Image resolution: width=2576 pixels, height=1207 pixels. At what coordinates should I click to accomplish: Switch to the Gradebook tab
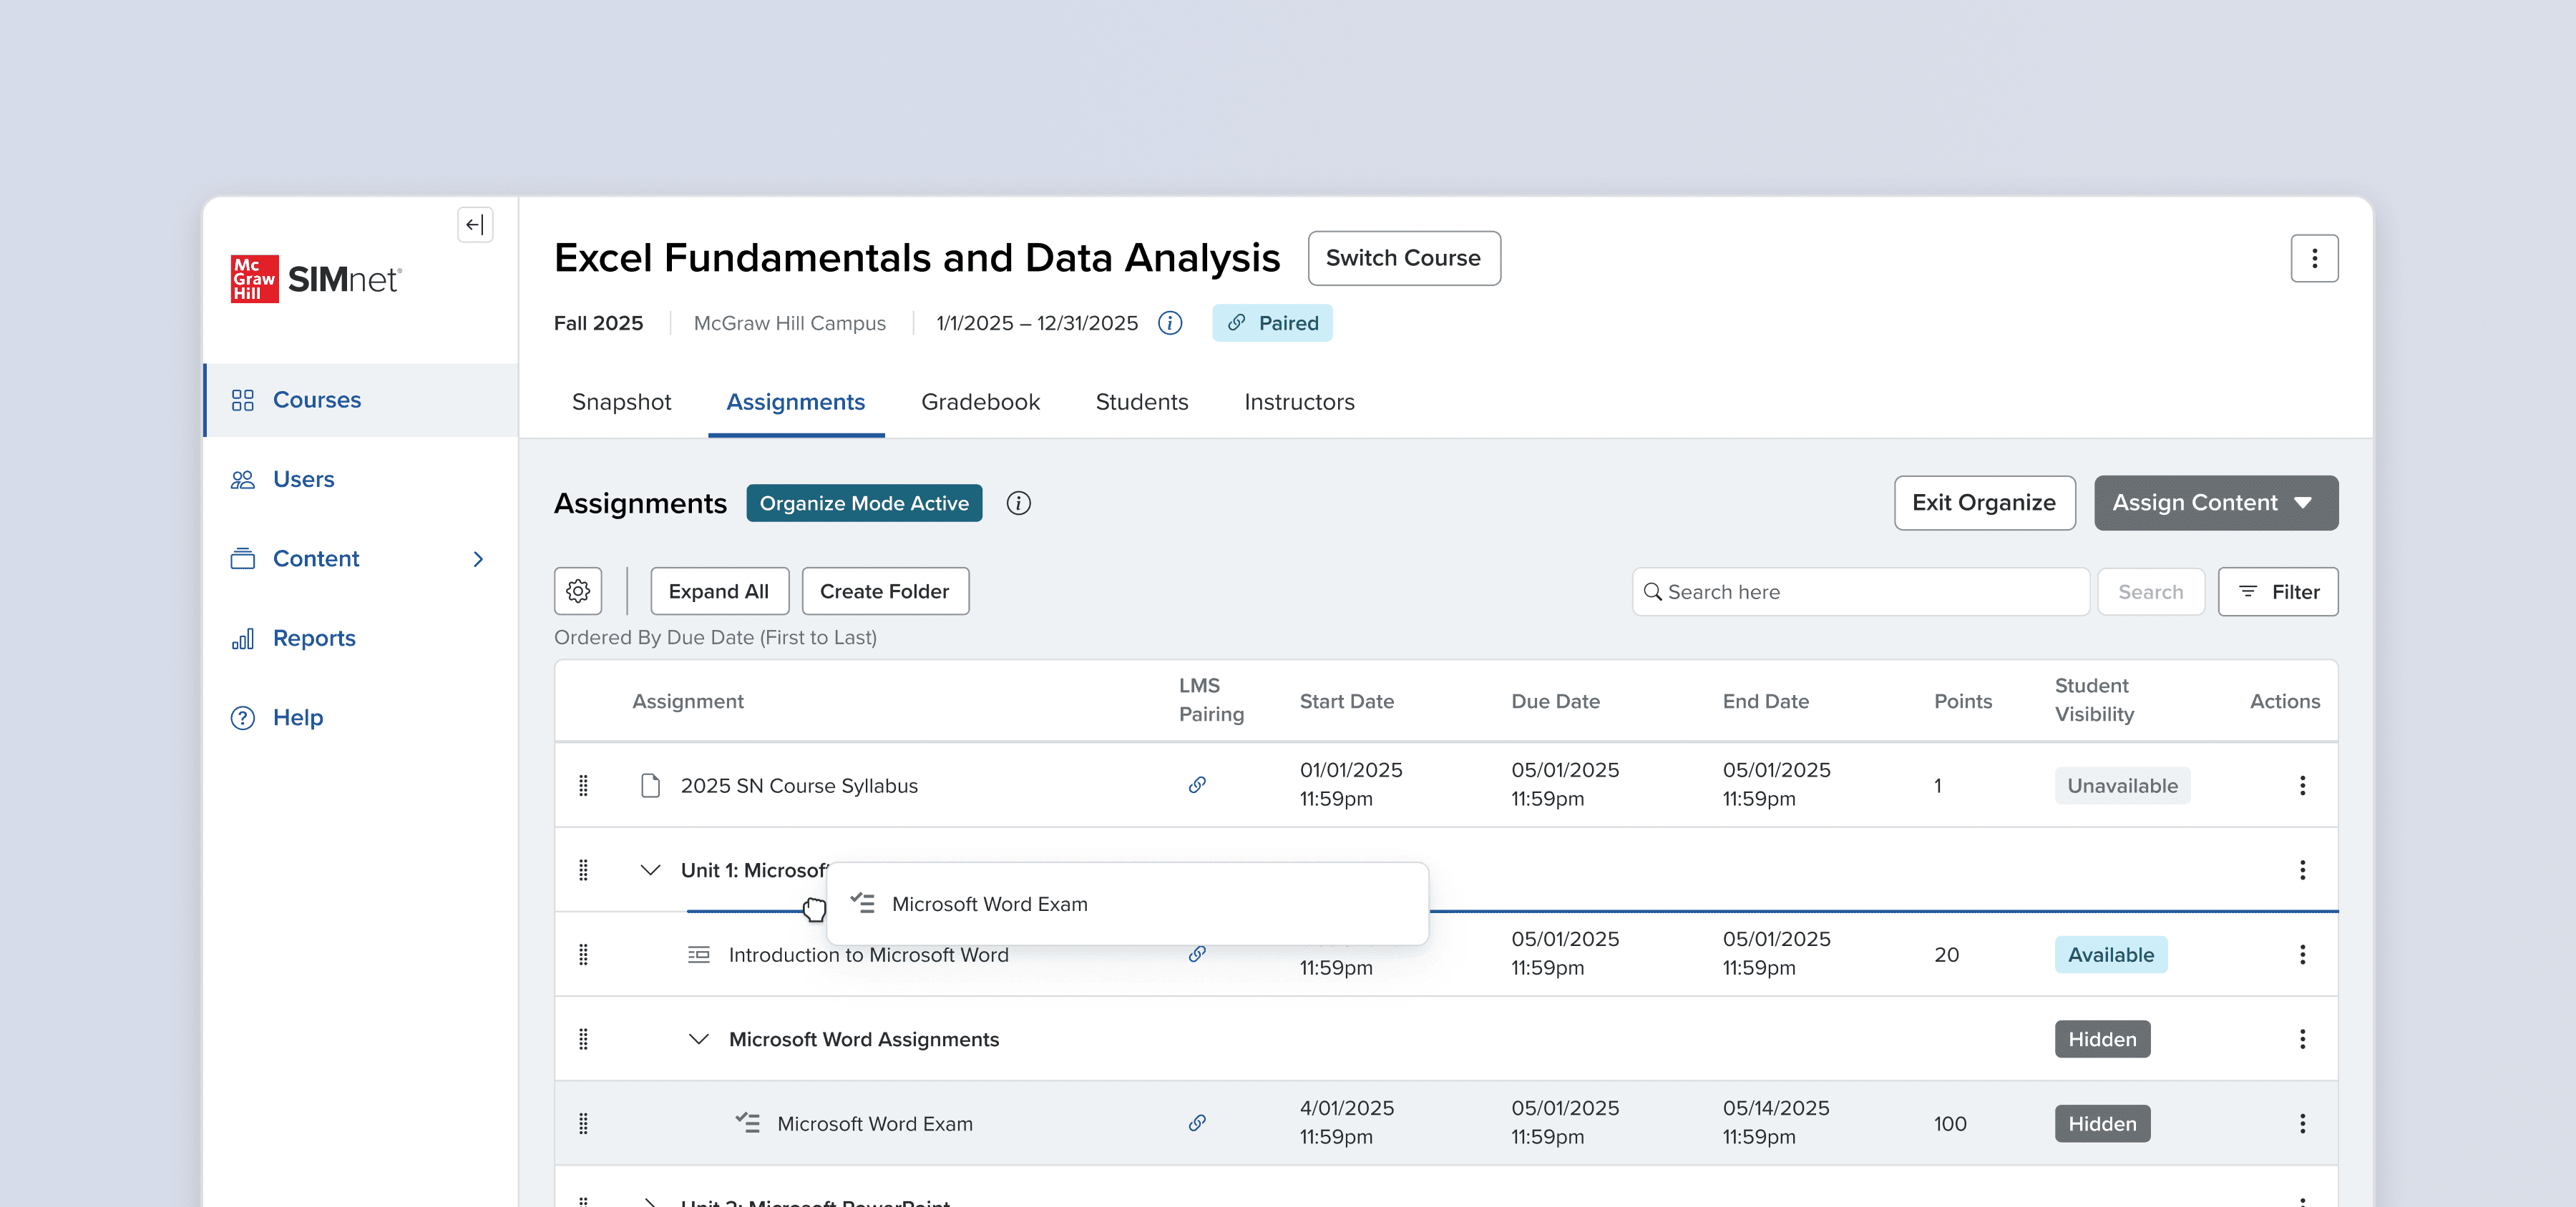pyautogui.click(x=980, y=402)
